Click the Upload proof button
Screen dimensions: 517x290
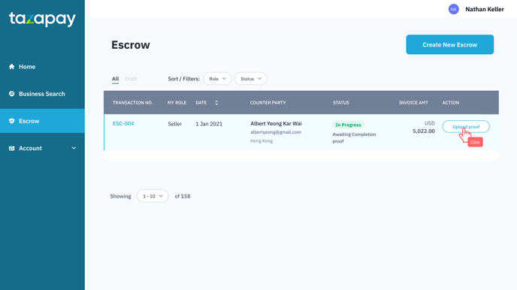[x=466, y=126]
